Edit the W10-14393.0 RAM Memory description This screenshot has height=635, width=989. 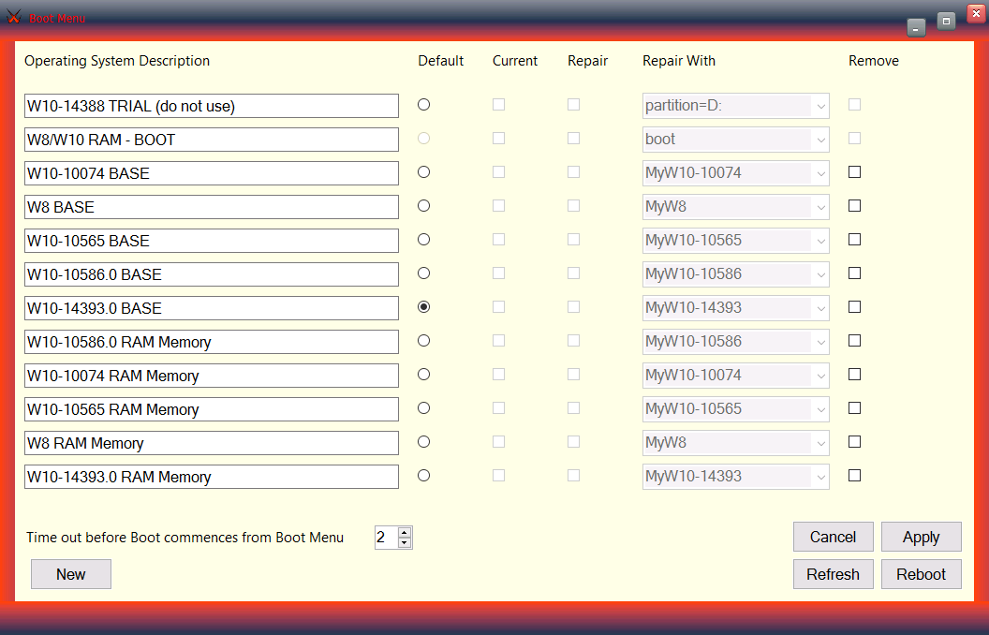[212, 477]
